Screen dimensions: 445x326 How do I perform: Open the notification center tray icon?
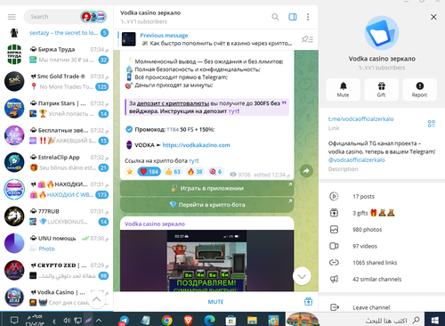(x=14, y=320)
